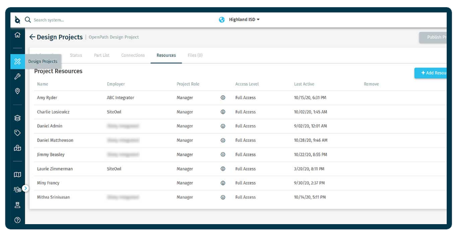Click Full Access in Miny Francy row
Screen dimensions: 454x235
tap(246, 183)
